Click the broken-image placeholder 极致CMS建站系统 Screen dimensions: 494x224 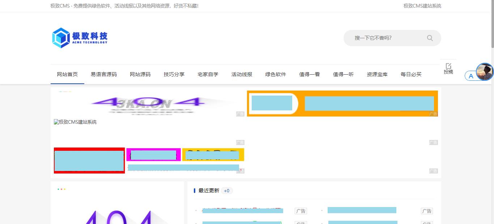coord(76,122)
